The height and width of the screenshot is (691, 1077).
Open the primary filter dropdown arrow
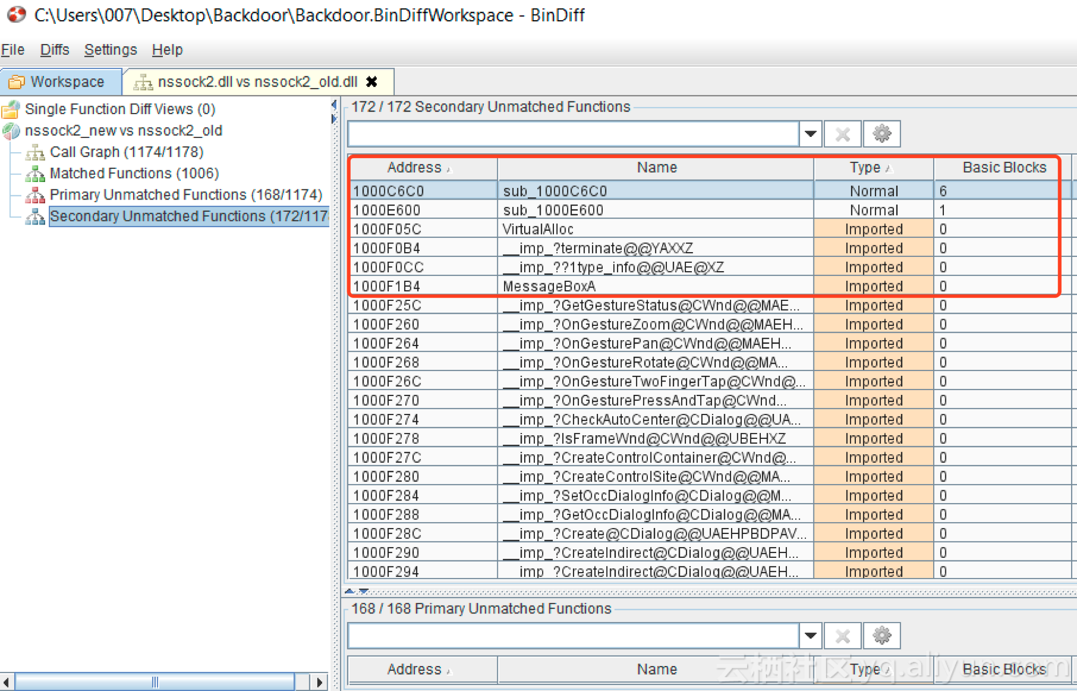click(810, 635)
